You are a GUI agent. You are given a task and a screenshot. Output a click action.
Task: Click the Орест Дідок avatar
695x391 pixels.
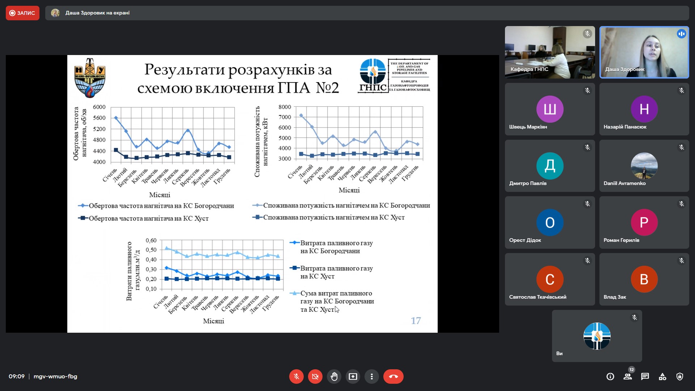tap(549, 222)
